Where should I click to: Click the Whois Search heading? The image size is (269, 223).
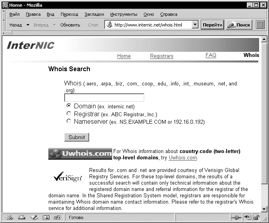69,69
